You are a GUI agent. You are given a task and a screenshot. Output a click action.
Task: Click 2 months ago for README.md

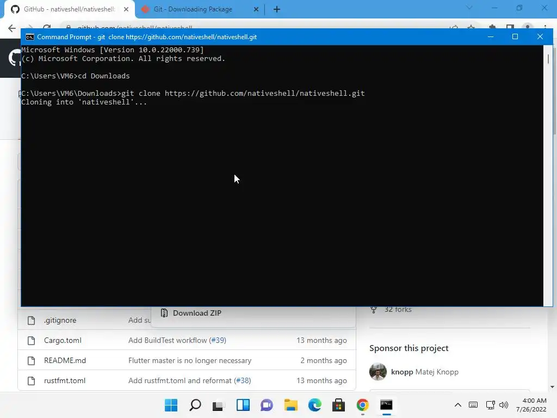pyautogui.click(x=323, y=360)
